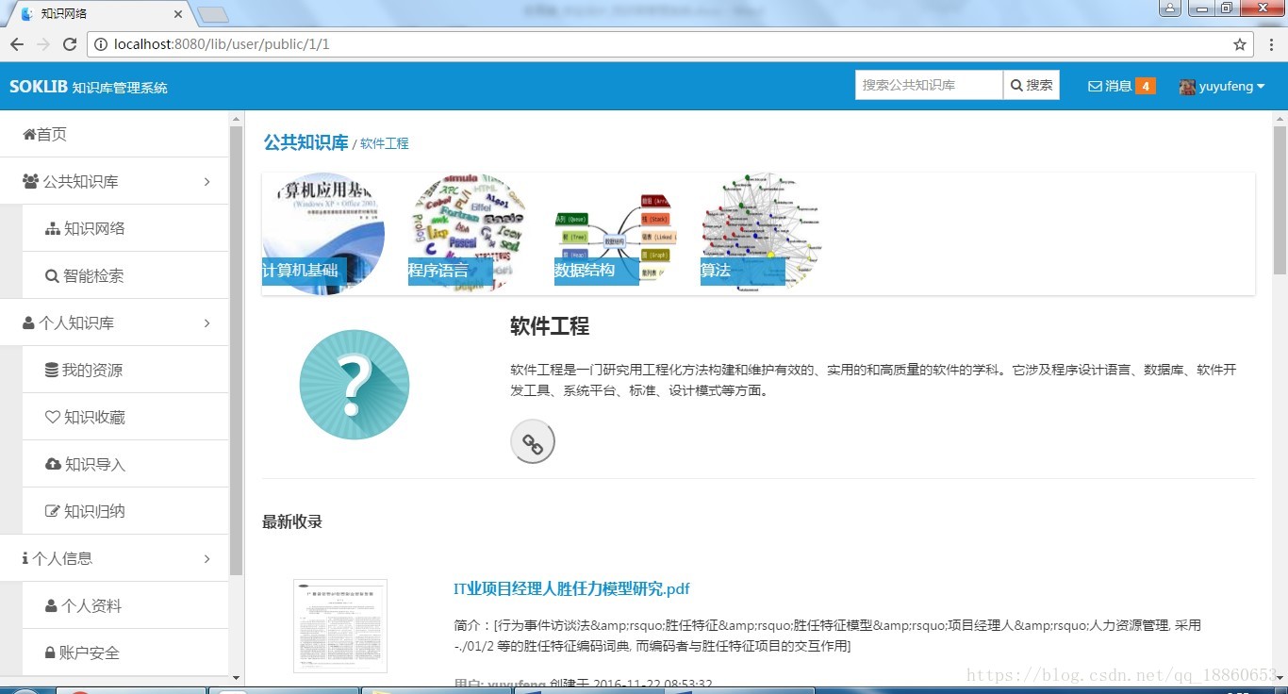Viewport: 1288px width, 694px height.
Task: Click the envelope 消息 icon
Action: 1095,86
